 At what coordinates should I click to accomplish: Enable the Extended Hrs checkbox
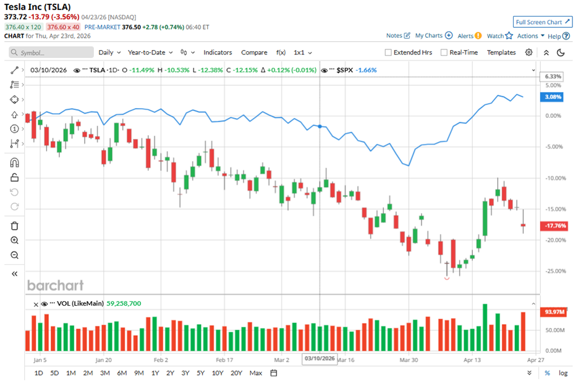tap(388, 52)
